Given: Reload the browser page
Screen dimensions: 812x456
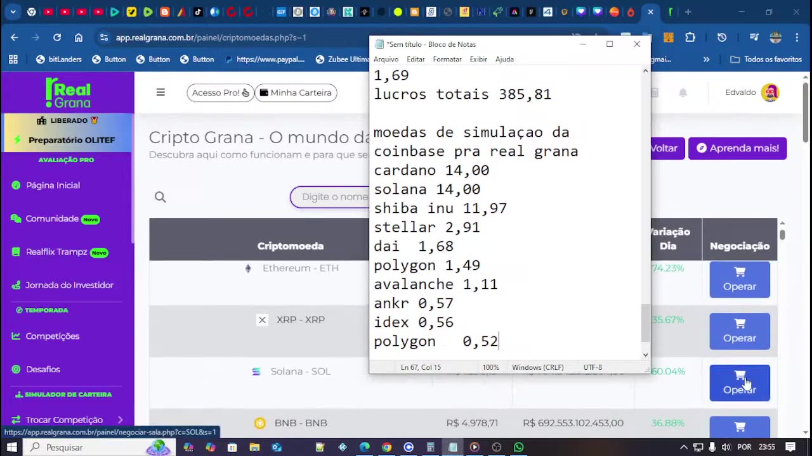Looking at the screenshot, I should (57, 37).
